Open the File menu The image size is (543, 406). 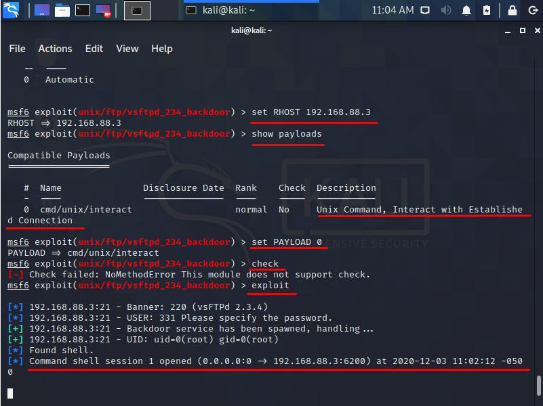(18, 49)
